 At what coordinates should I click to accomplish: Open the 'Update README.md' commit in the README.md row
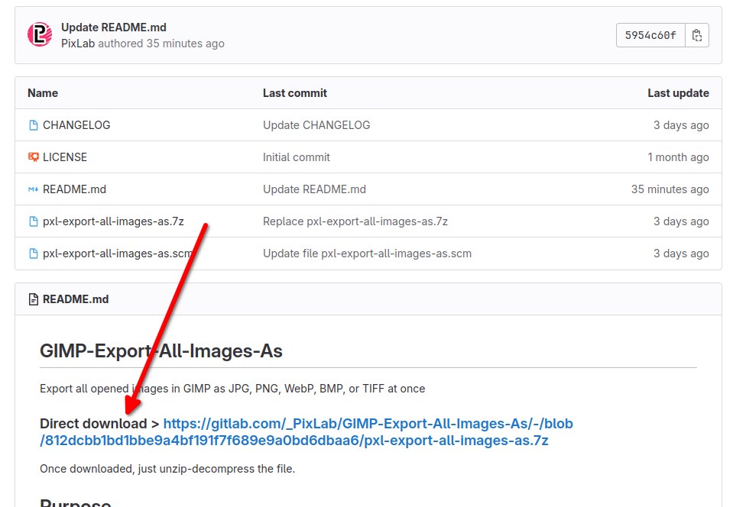coord(315,189)
